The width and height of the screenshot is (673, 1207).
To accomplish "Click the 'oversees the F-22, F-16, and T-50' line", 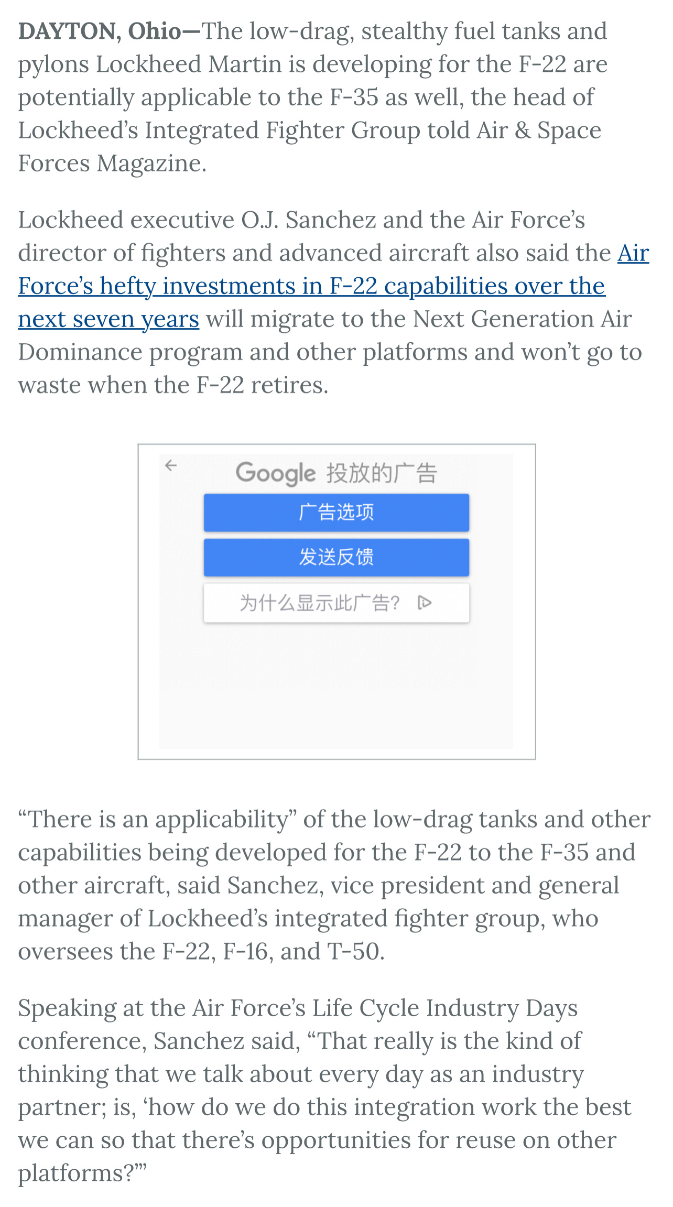I will [x=201, y=951].
